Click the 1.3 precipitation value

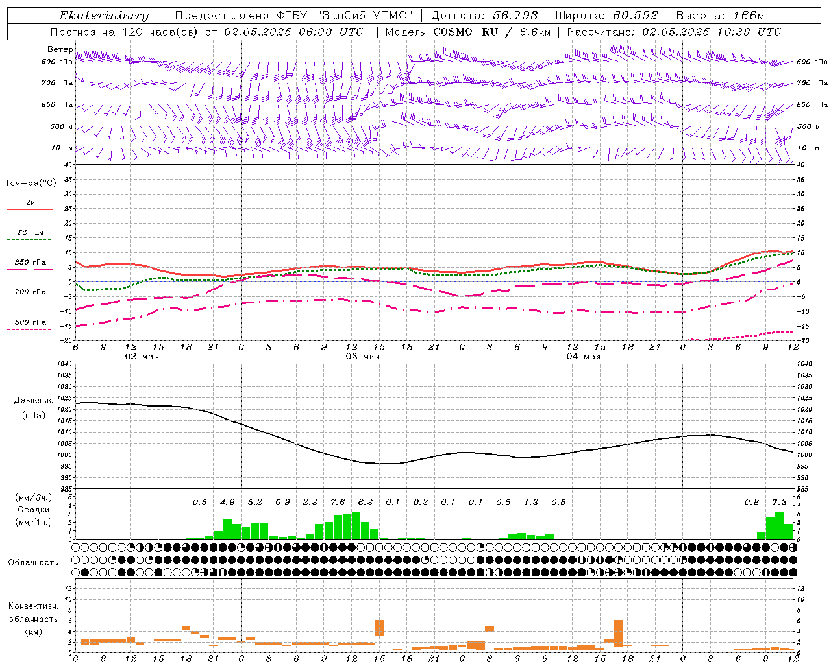(531, 502)
